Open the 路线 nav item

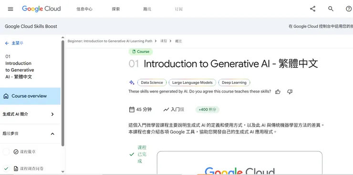pyautogui.click(x=147, y=9)
